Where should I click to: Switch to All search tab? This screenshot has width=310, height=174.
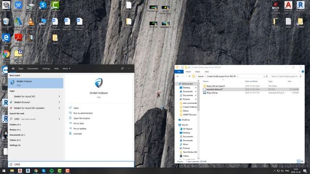13,69
